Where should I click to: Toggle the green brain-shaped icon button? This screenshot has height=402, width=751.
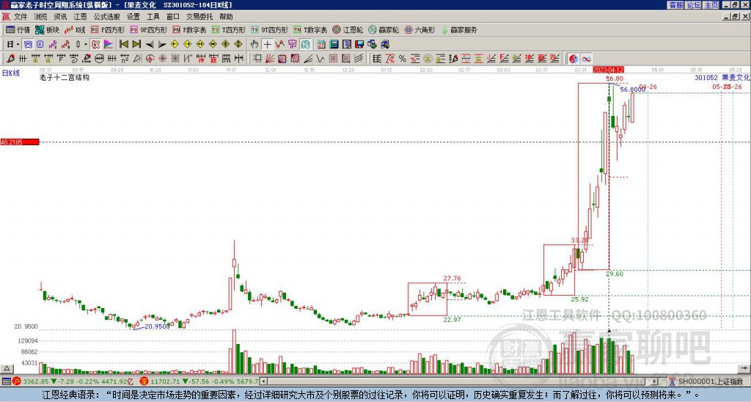[306, 45]
